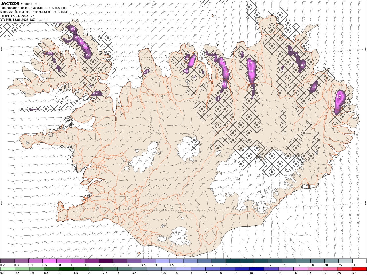Pick the rain legend swatch between 0.3 and 0.5
This screenshot has width=367, height=275.
click(22, 269)
